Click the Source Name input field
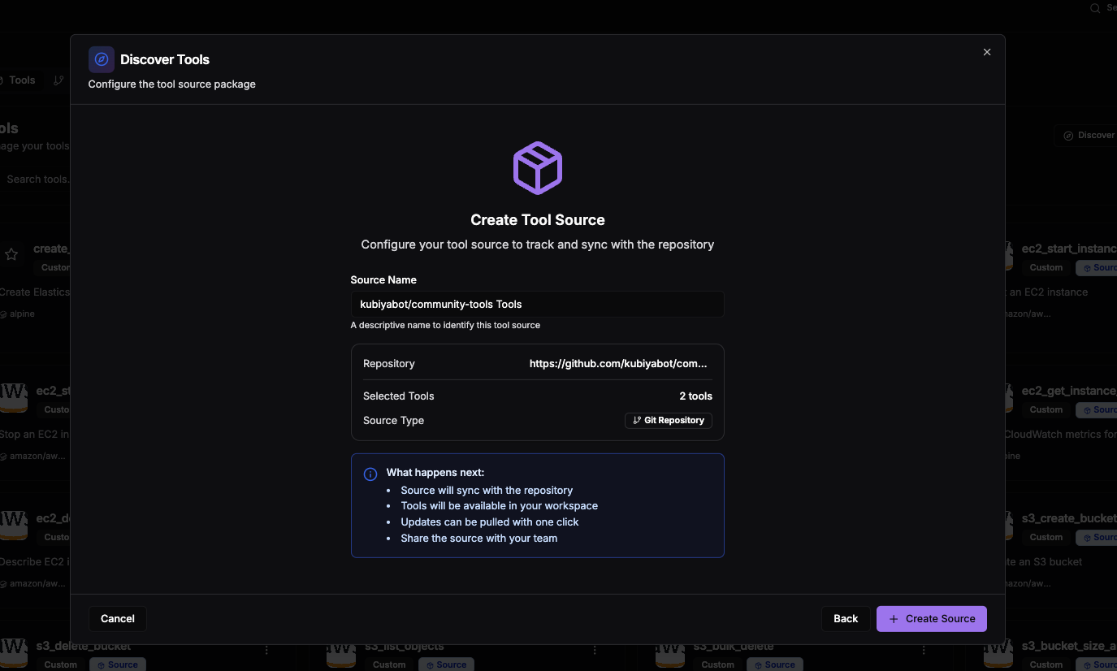1117x671 pixels. 537,304
